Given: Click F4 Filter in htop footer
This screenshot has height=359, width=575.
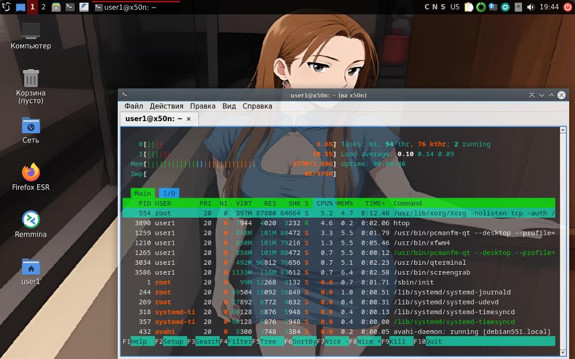Looking at the screenshot, I should [x=236, y=341].
